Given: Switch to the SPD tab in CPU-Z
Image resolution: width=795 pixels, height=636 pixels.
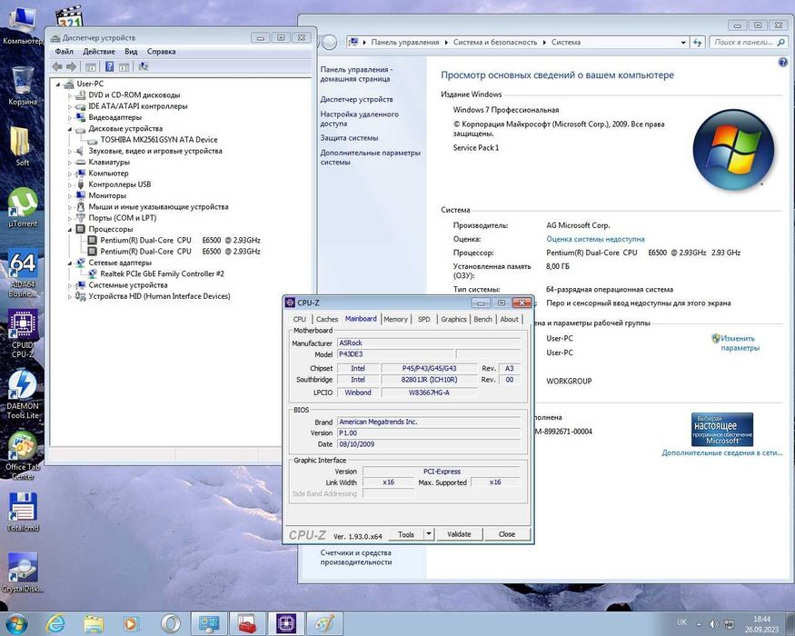Looking at the screenshot, I should (x=424, y=319).
